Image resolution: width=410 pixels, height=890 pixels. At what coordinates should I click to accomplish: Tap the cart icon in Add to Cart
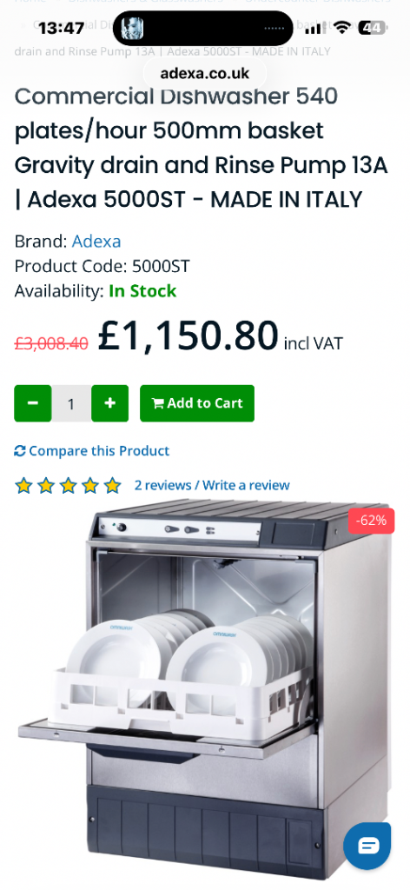157,403
